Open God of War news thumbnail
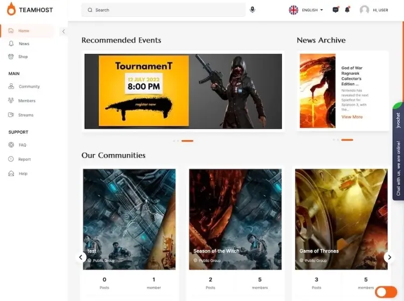This screenshot has height=301, width=404. pos(318,91)
